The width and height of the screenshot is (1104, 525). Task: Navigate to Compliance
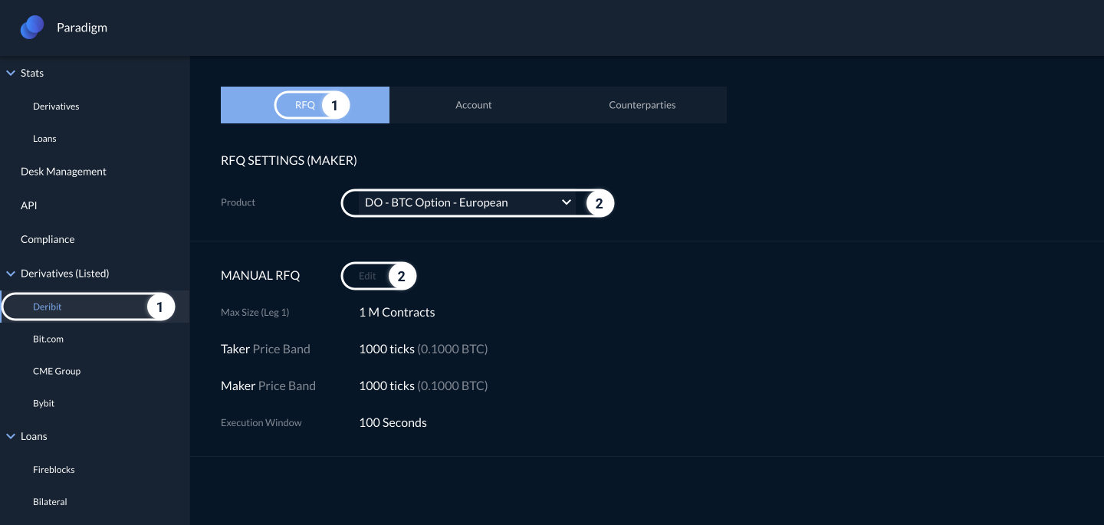coord(48,239)
